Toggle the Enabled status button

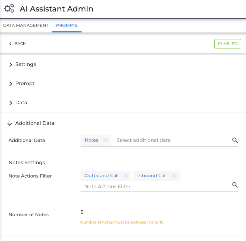[x=228, y=44]
